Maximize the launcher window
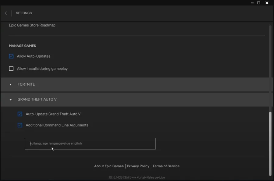274x181 pixels. click(x=258, y=3)
